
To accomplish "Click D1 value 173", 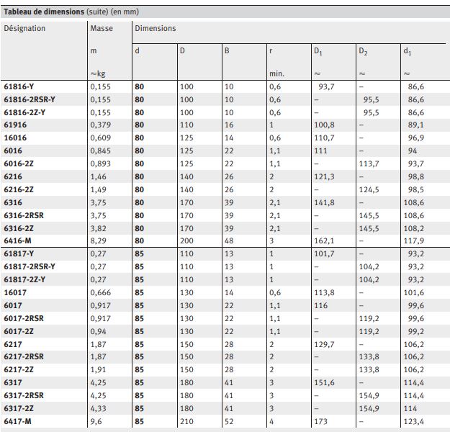I will 321,421.
